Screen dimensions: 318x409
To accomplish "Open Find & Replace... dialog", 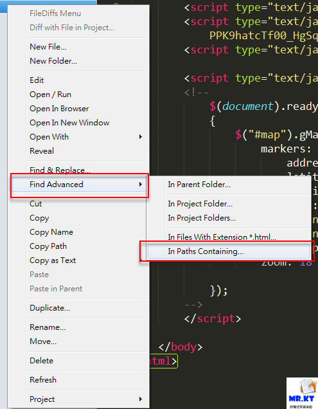I will [60, 170].
